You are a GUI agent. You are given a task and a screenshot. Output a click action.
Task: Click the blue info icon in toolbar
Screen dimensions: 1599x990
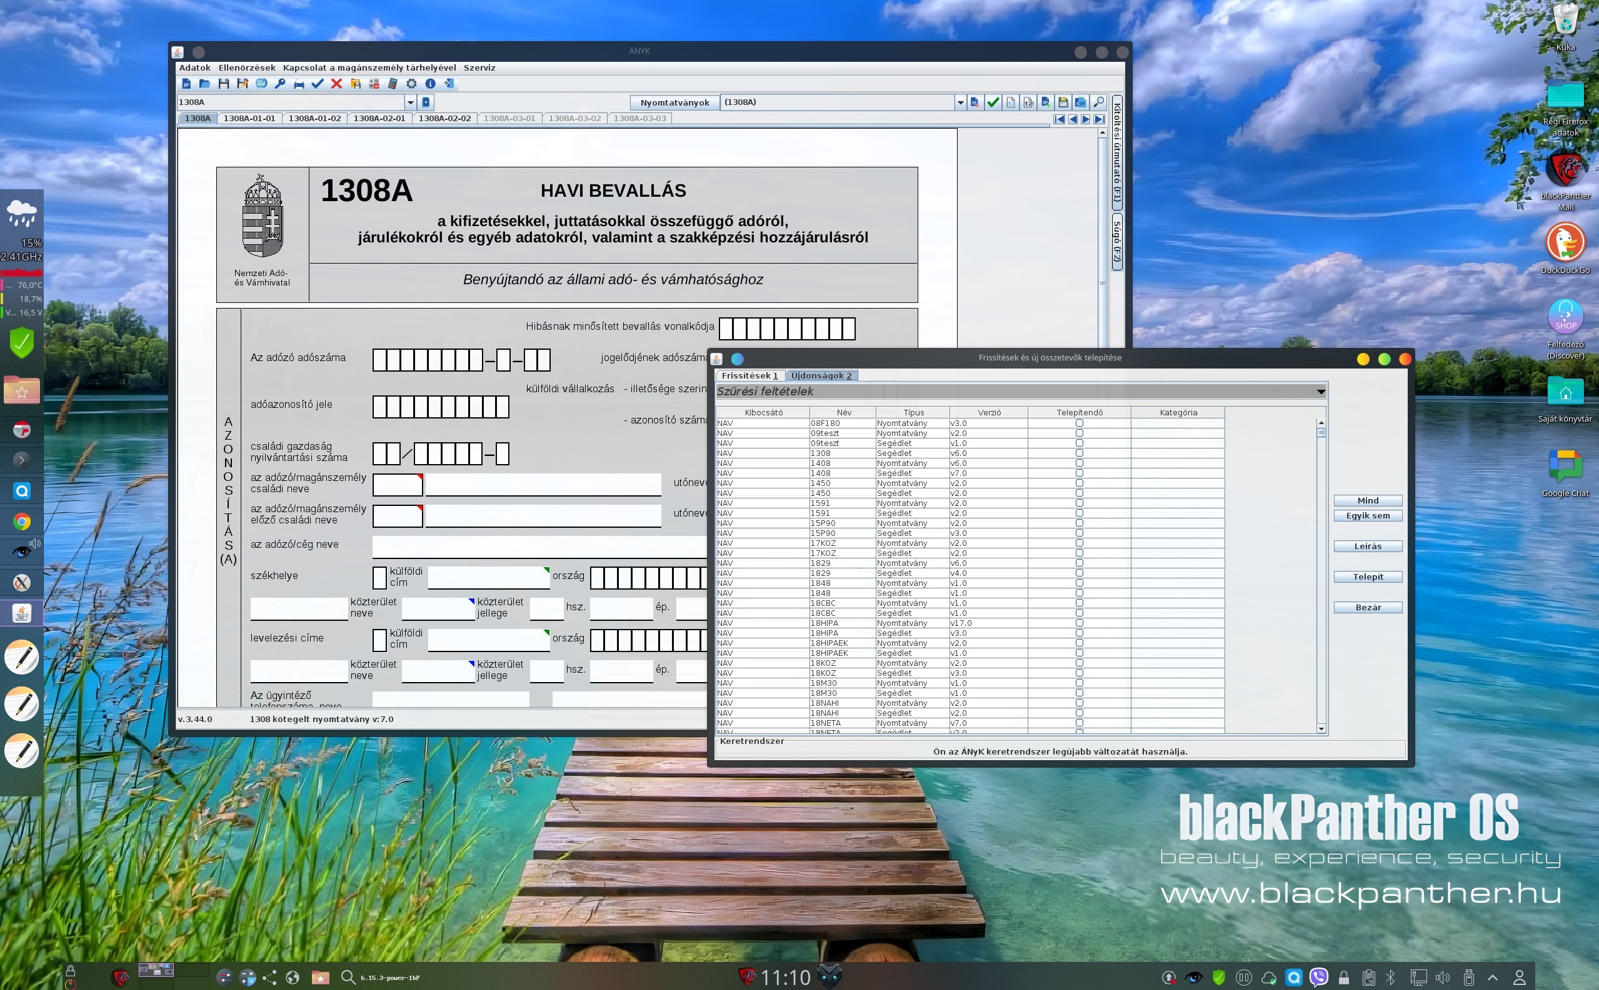[431, 84]
